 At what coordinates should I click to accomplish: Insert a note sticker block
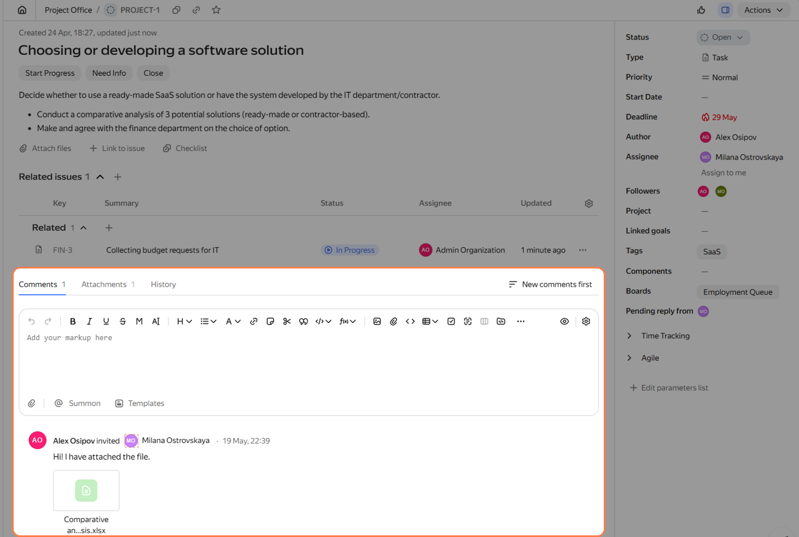(x=270, y=322)
